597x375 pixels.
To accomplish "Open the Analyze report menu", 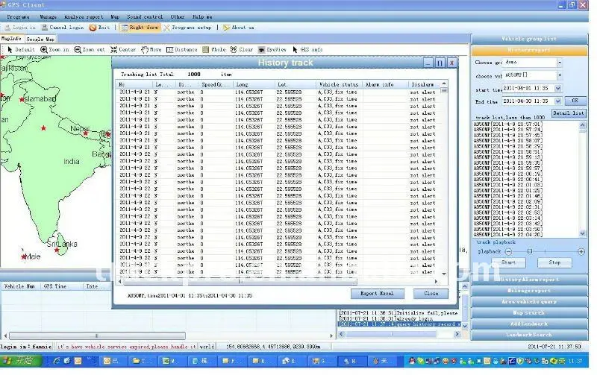I will click(x=84, y=16).
